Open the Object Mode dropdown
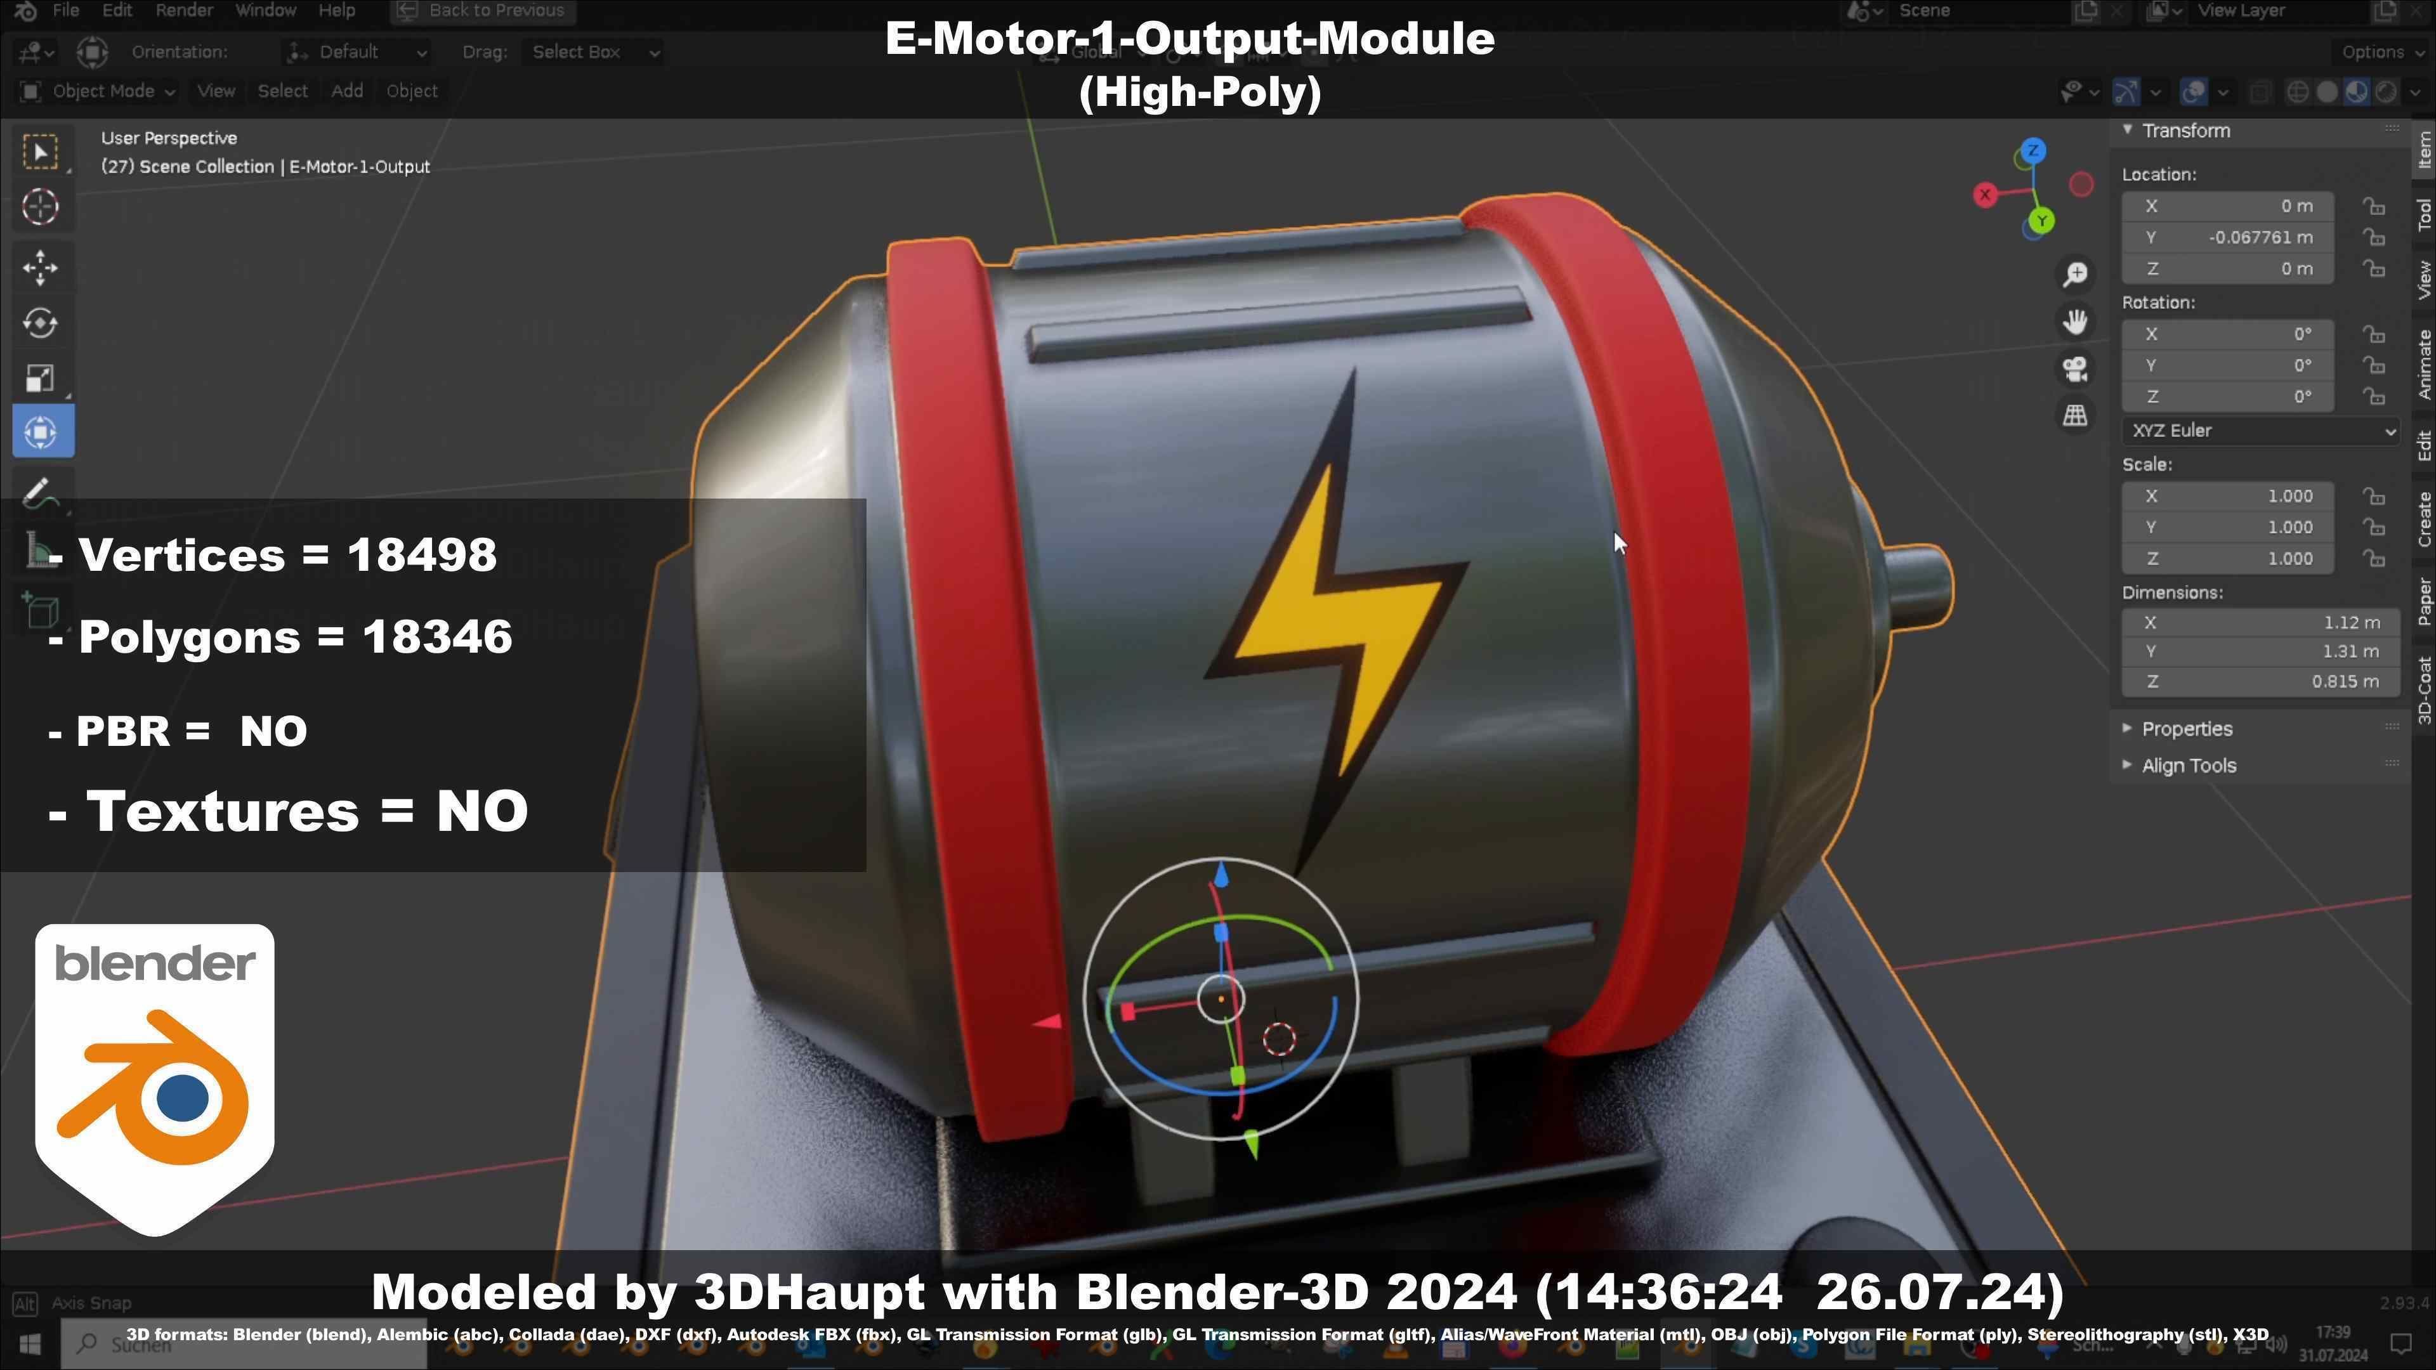This screenshot has height=1370, width=2436. (98, 91)
